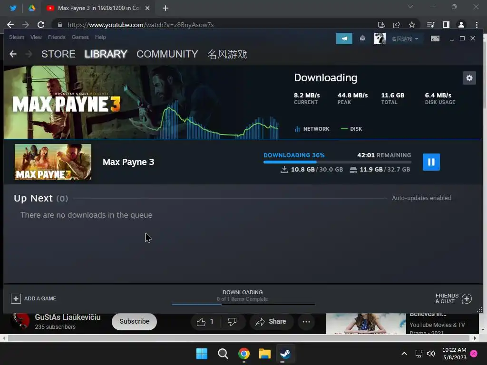Go forward in Steam navigation
Viewport: 487px width, 365px height.
[29, 54]
